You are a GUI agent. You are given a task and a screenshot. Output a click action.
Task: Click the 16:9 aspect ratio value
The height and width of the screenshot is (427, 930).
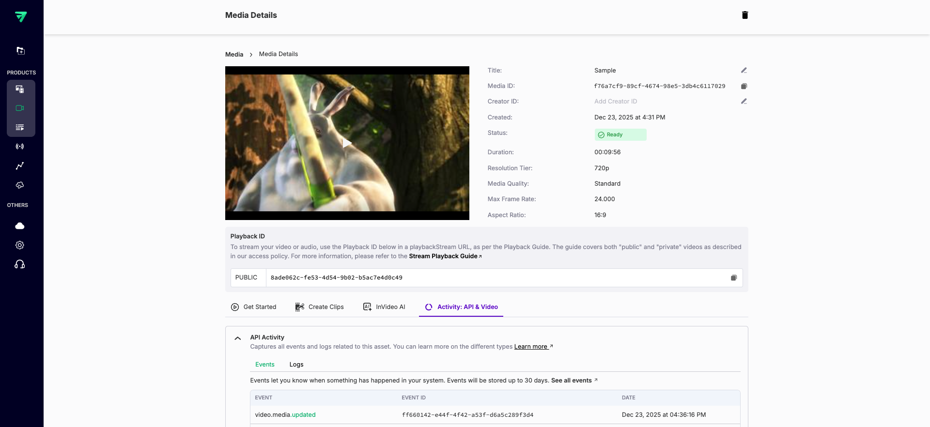coord(600,215)
